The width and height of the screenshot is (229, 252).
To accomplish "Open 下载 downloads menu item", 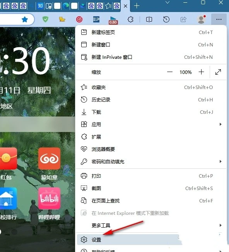I will pos(150,112).
